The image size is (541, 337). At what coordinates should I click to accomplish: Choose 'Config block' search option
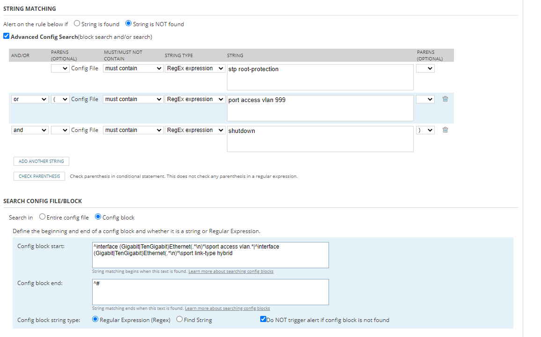coord(98,217)
